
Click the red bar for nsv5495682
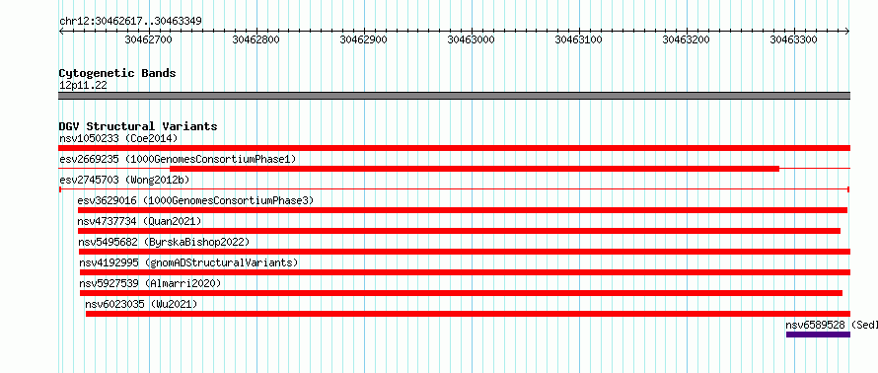click(x=465, y=252)
